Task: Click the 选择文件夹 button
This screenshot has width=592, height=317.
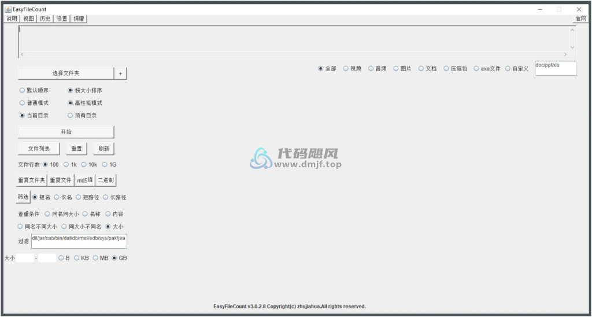Action: click(x=66, y=73)
